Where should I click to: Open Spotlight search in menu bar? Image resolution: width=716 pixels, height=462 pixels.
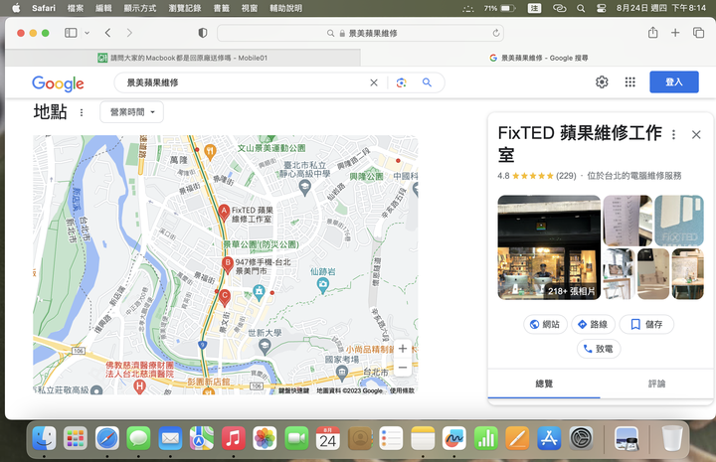pos(581,8)
